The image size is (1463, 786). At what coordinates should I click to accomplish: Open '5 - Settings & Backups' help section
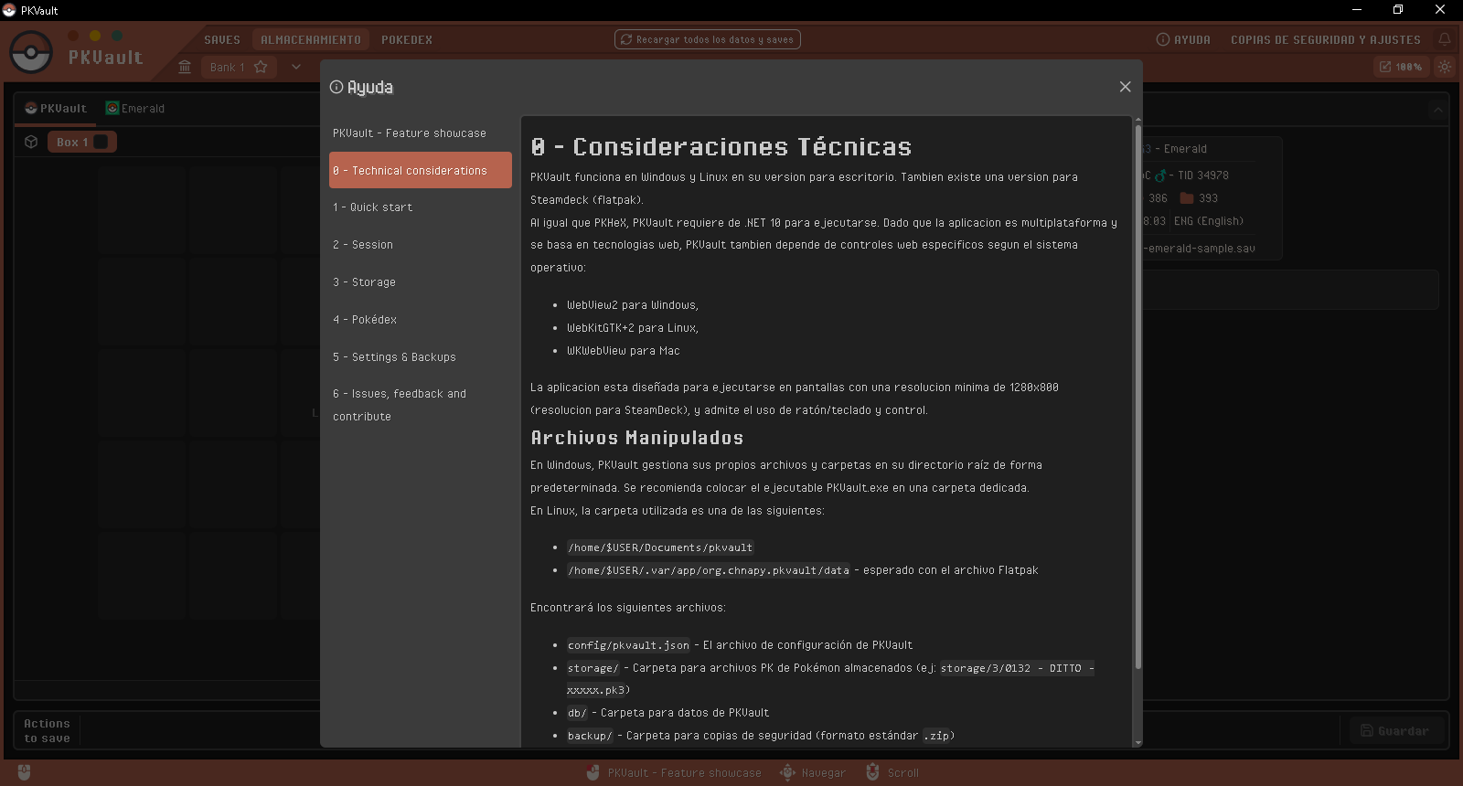421,357
